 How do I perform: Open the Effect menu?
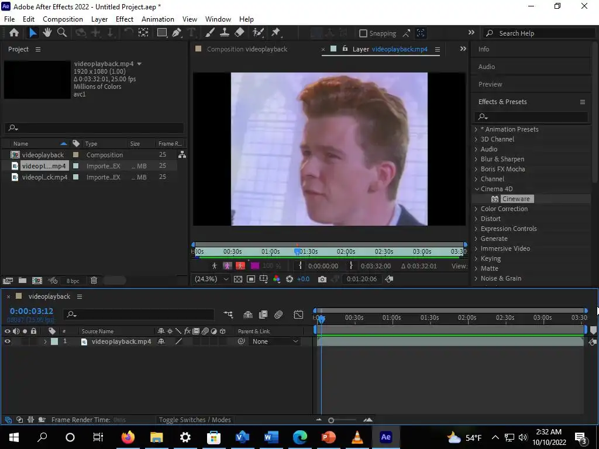coord(125,19)
